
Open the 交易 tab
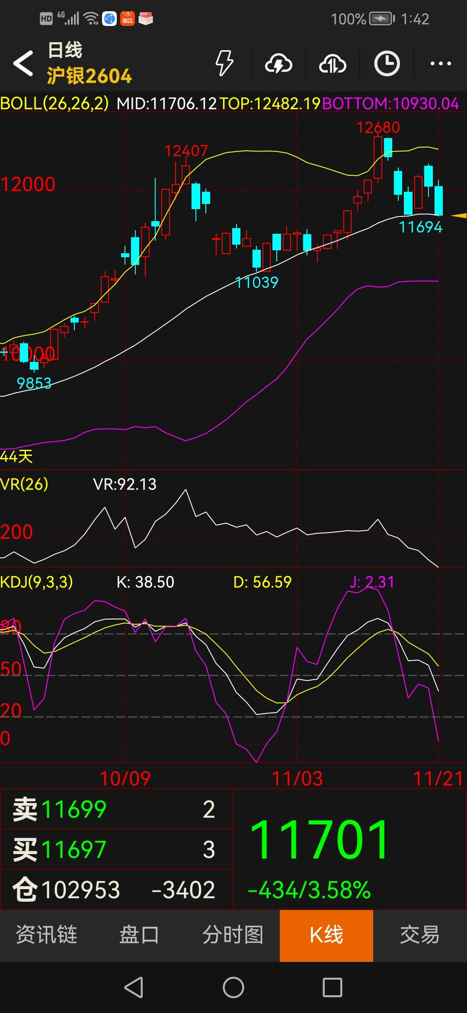click(x=420, y=935)
